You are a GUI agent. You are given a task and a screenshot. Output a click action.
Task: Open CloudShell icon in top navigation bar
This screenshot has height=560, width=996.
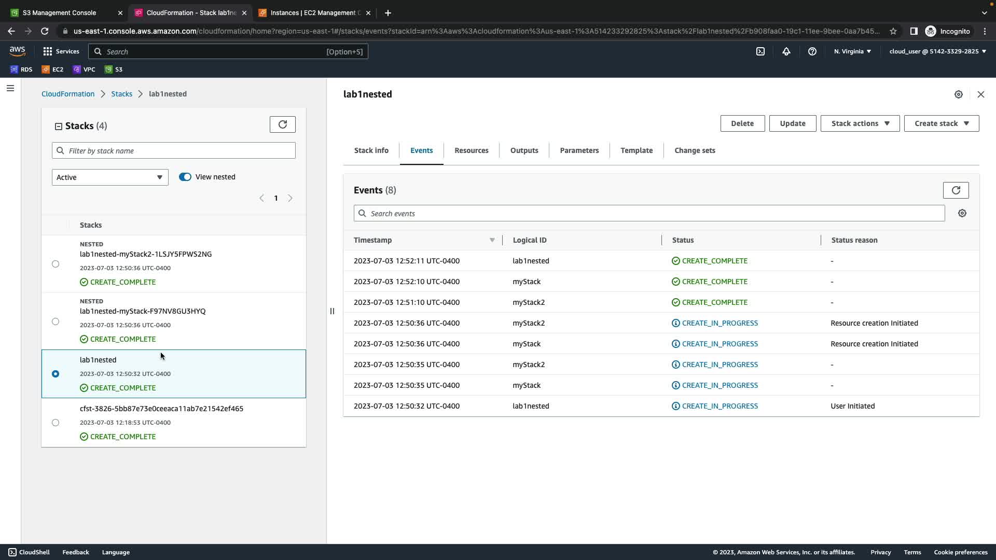[x=760, y=51]
